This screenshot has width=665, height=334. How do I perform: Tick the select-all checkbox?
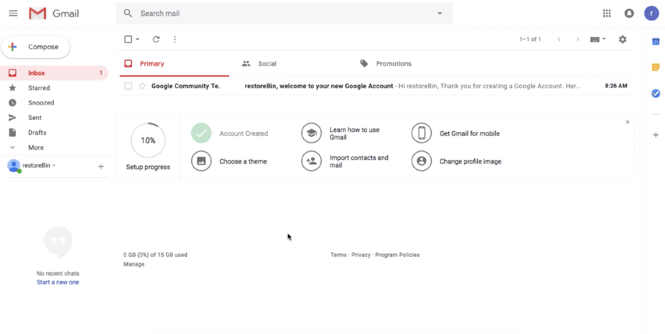click(x=128, y=39)
